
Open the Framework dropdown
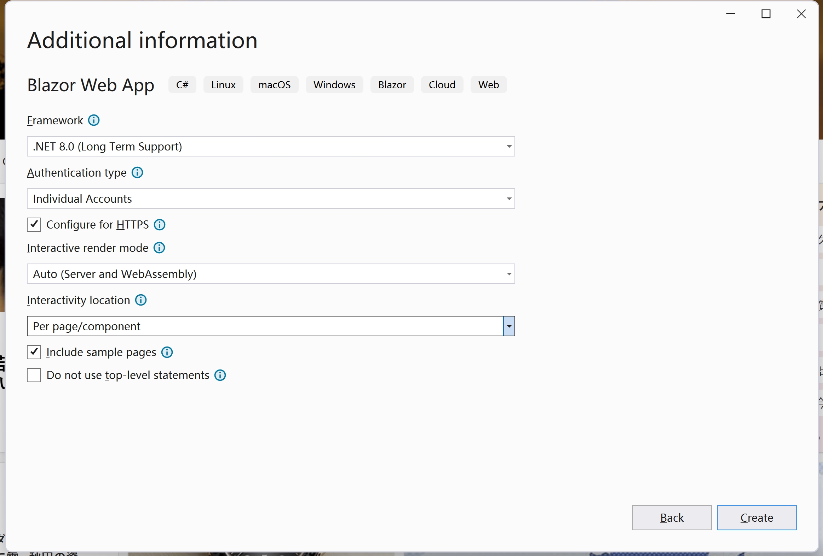click(271, 146)
